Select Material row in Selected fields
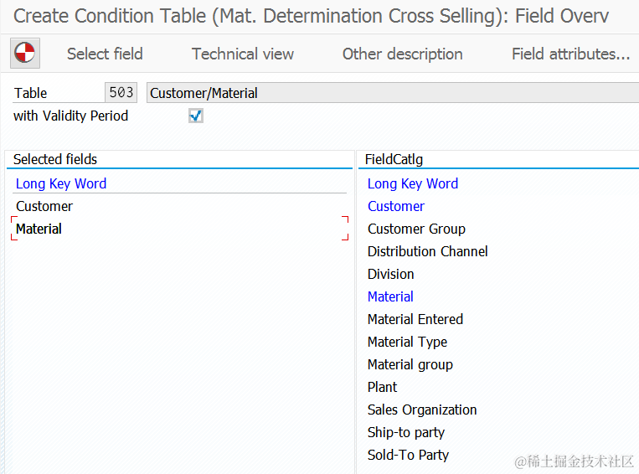The height and width of the screenshot is (474, 639). pyautogui.click(x=39, y=229)
